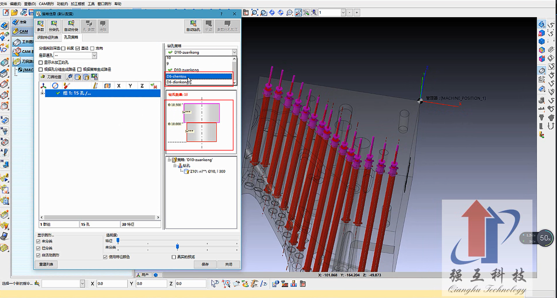This screenshot has height=298, width=557.
Task: Click the 未分类 transparency slider handle
Action: point(177,247)
